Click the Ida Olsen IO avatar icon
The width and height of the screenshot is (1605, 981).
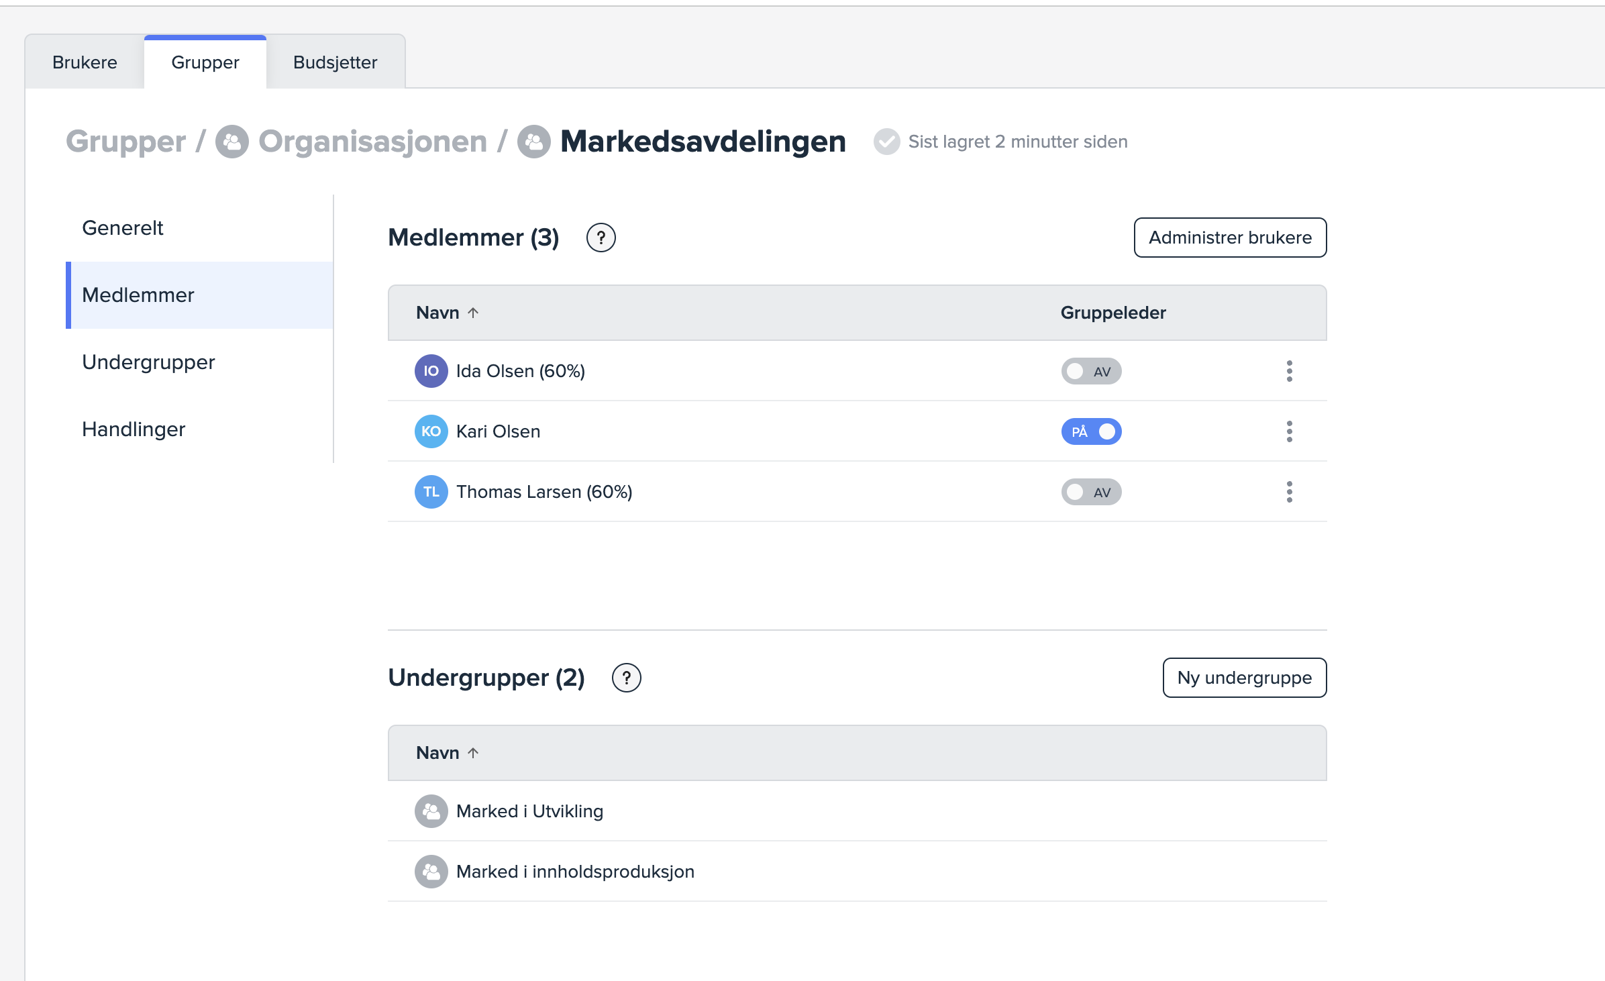(x=431, y=371)
